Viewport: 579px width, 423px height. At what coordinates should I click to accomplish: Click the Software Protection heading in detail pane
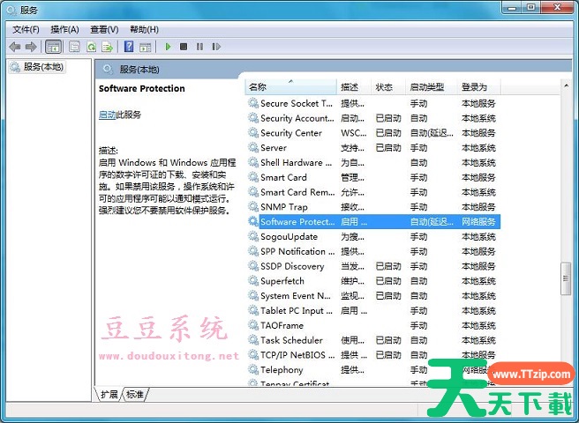point(142,88)
